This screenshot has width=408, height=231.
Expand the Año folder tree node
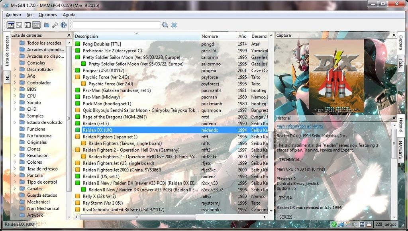pyautogui.click(x=15, y=76)
